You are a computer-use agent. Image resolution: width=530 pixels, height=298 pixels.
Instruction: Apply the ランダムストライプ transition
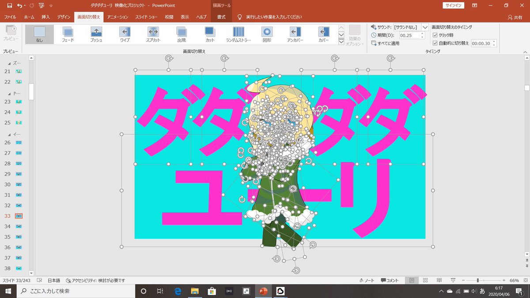pos(238,34)
